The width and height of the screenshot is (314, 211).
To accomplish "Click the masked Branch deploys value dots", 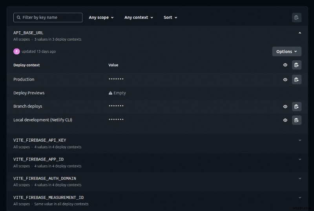I will (x=116, y=106).
